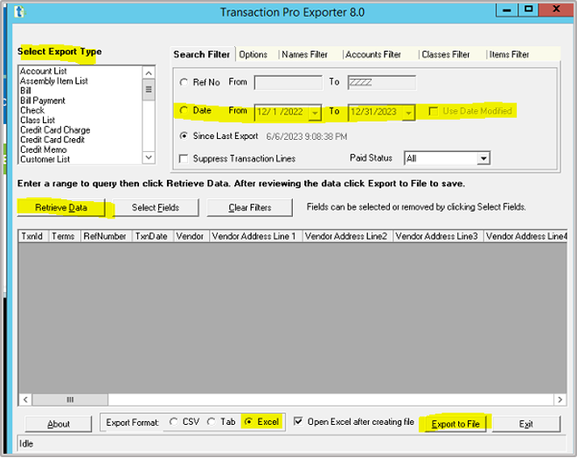The height and width of the screenshot is (458, 577).
Task: Switch to the Items Filter tab
Action: pos(509,55)
